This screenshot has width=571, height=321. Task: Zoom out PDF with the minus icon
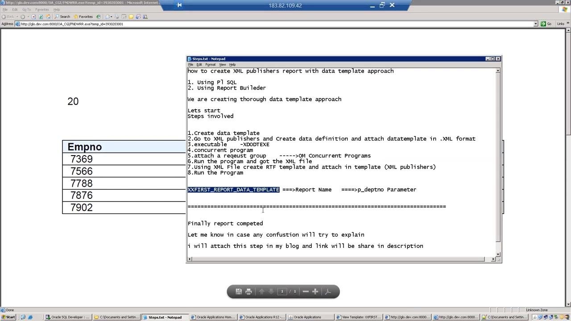click(x=306, y=292)
